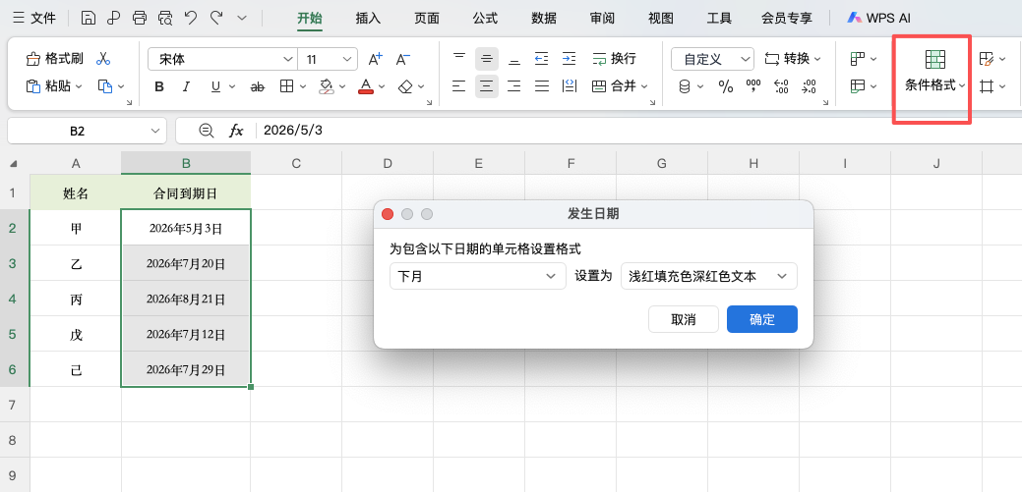The height and width of the screenshot is (492, 1022).
Task: Switch to the 插入 tab
Action: coord(368,19)
